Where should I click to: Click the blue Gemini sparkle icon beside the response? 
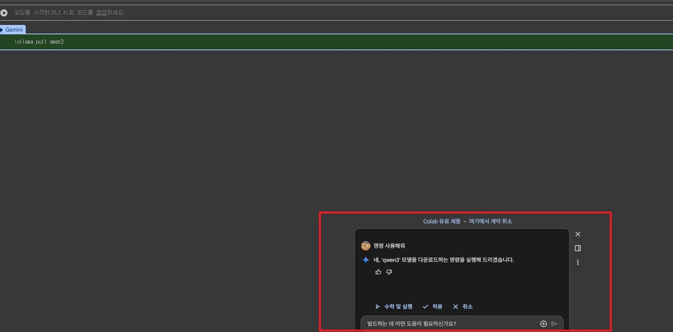(365, 260)
